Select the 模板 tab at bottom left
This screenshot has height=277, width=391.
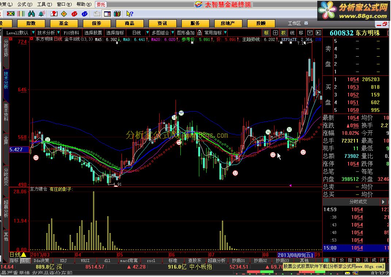(25, 261)
